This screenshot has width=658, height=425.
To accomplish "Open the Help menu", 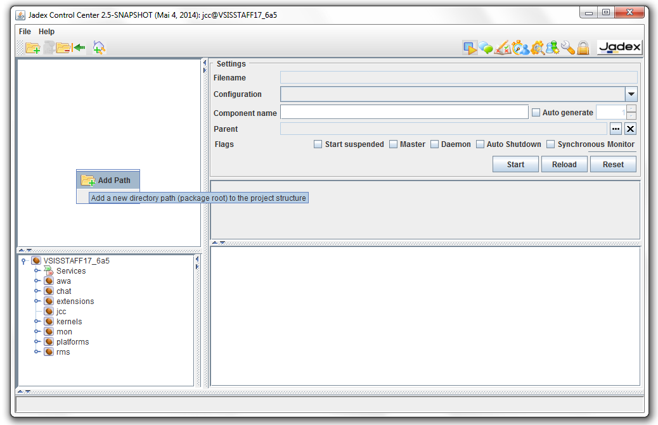I will click(46, 31).
